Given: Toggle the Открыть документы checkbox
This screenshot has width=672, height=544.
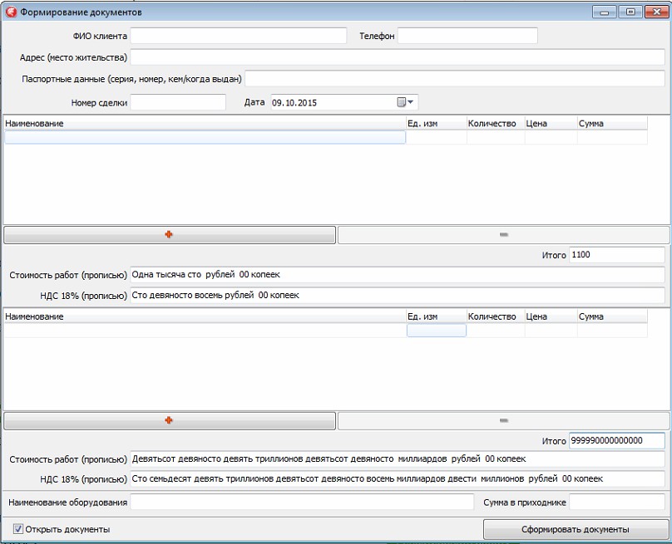Looking at the screenshot, I should pyautogui.click(x=18, y=529).
